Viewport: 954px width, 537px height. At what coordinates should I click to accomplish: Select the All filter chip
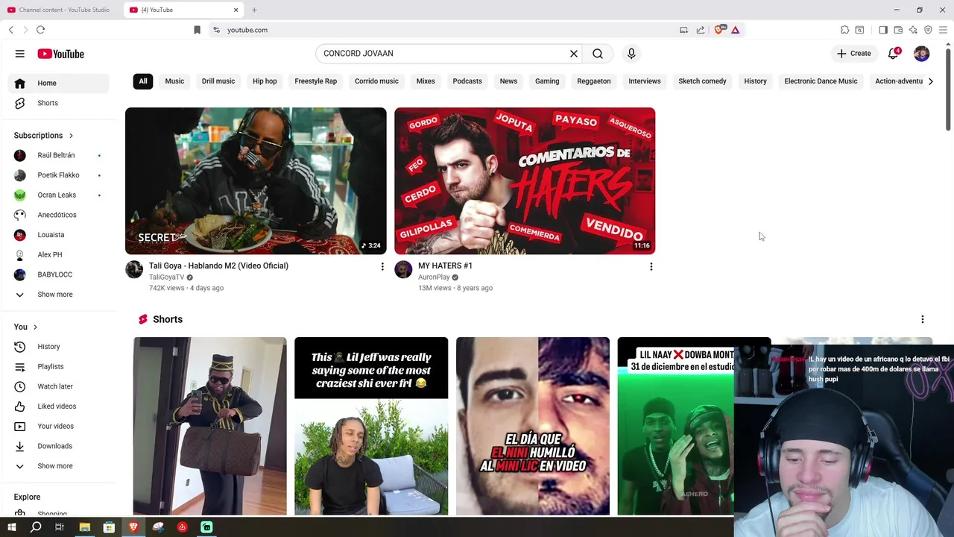click(x=143, y=81)
